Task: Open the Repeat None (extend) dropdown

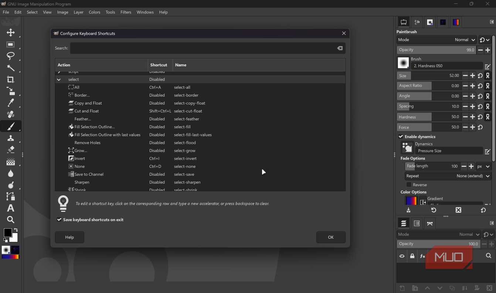Action: coord(448,176)
